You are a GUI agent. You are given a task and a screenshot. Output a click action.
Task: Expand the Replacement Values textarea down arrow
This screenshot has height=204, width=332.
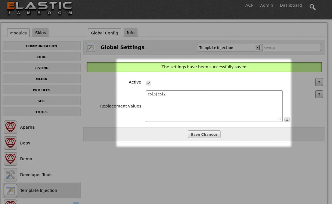tap(287, 120)
